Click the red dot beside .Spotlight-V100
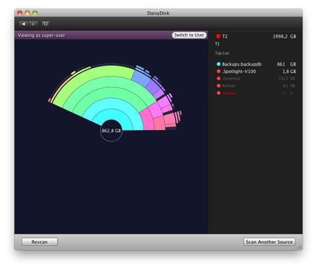The image size is (317, 270). click(218, 71)
